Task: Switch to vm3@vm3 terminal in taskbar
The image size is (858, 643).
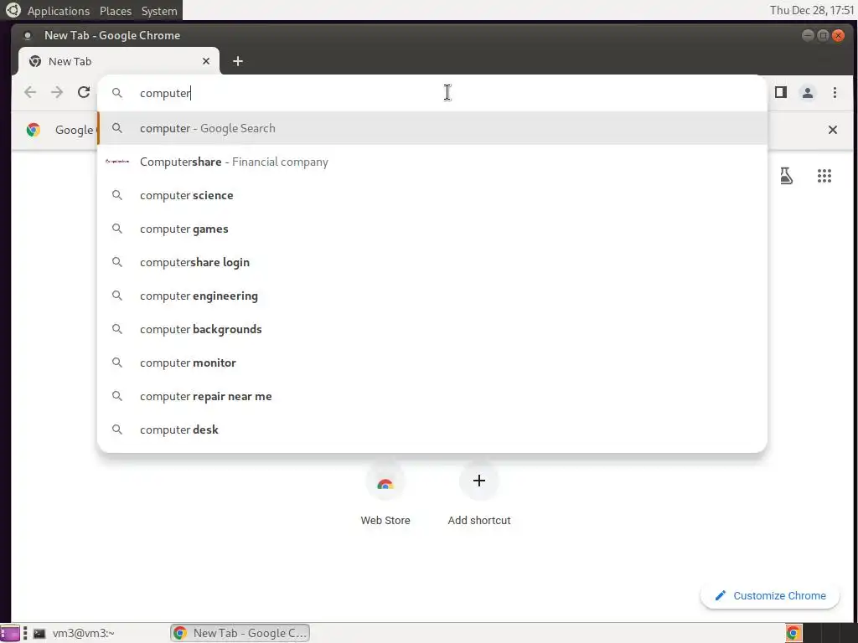Action: click(74, 633)
